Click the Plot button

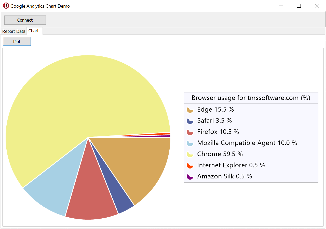17,41
